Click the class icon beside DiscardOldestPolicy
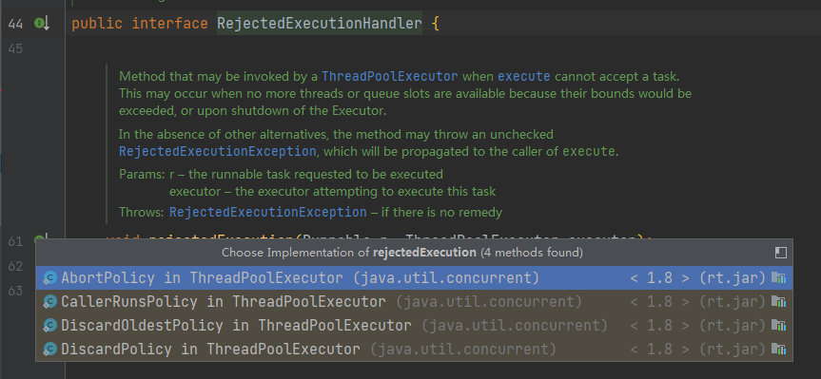This screenshot has width=821, height=379. click(49, 326)
